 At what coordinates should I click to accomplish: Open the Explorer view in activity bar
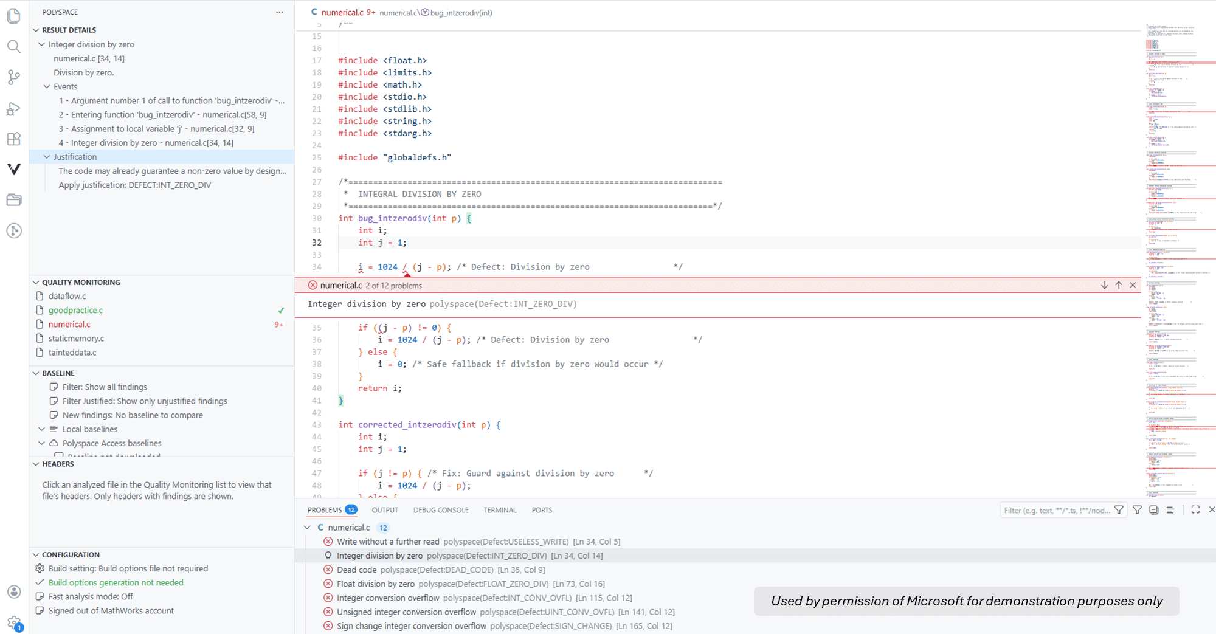tap(14, 16)
